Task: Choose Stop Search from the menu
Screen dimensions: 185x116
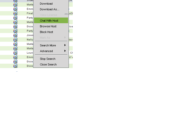Action: click(48, 59)
